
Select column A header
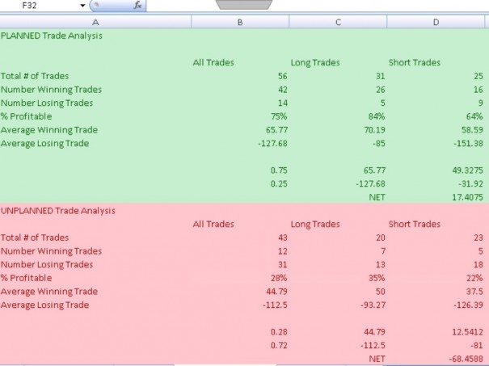95,22
